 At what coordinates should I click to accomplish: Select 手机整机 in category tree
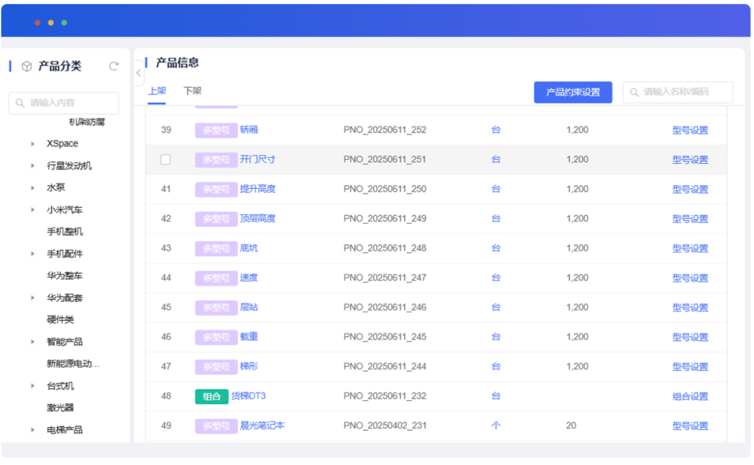(64, 231)
